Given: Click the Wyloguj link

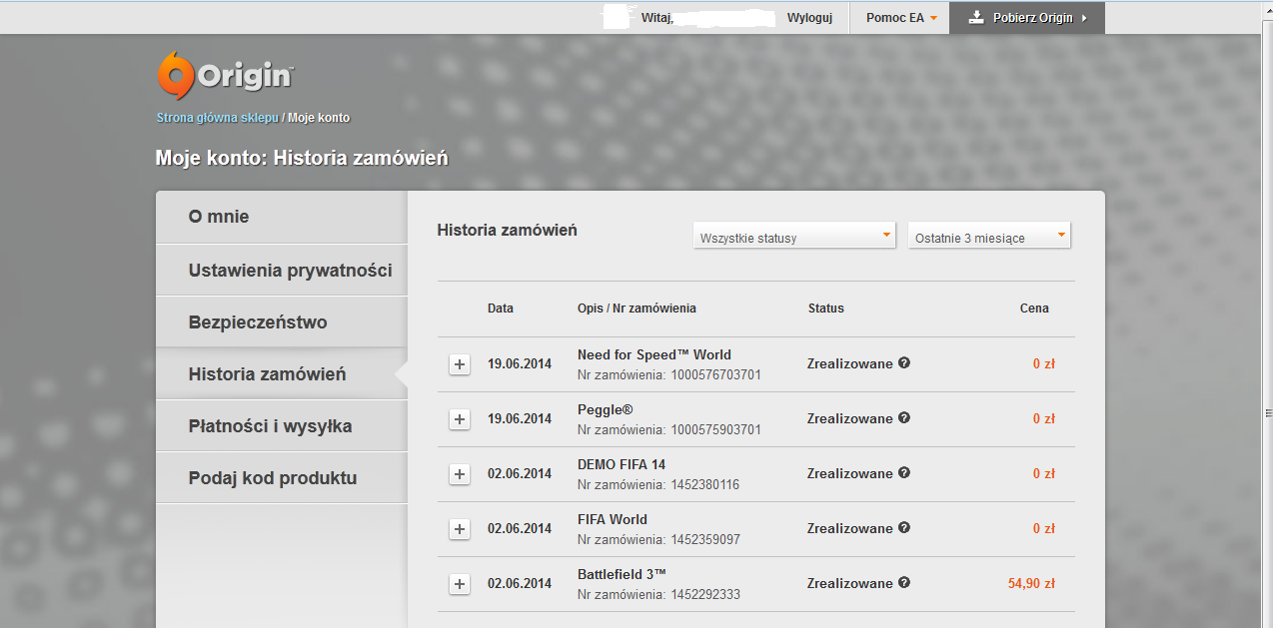Looking at the screenshot, I should (x=809, y=18).
